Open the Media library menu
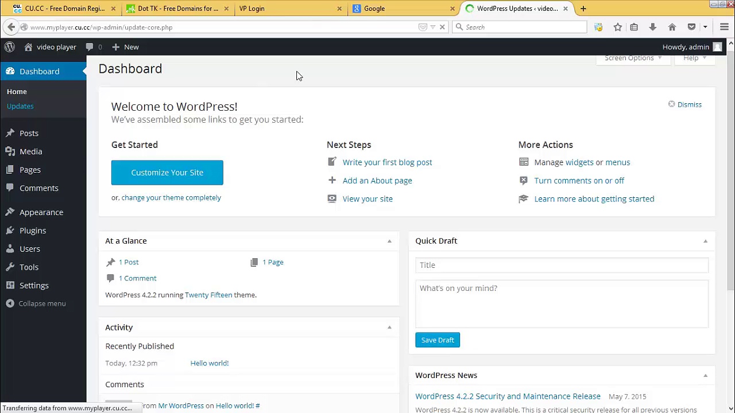Image resolution: width=735 pixels, height=413 pixels. [x=30, y=151]
